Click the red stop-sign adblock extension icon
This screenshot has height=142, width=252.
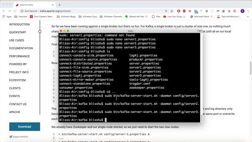pos(184,11)
